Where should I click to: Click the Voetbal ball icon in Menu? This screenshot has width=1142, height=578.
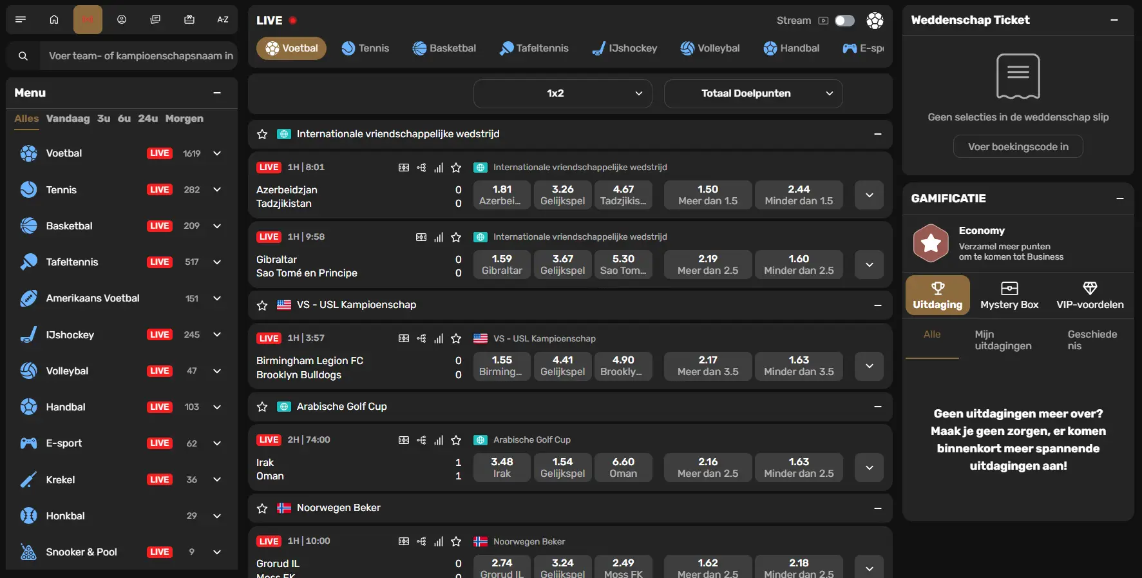coord(28,153)
